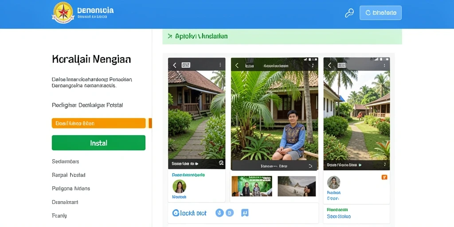The image size is (454, 227).
Task: Open the beach scene thumbnail
Action: tap(297, 186)
